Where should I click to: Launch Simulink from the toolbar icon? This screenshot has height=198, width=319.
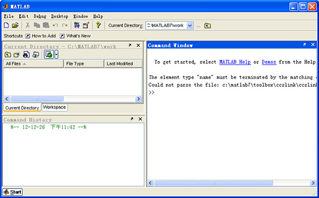(77, 25)
